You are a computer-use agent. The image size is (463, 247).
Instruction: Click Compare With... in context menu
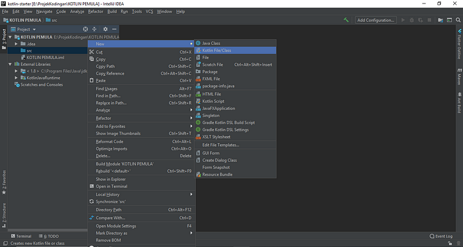pyautogui.click(x=141, y=218)
